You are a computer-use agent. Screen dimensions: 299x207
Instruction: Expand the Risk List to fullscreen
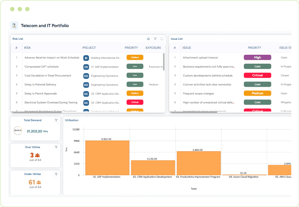[162, 39]
